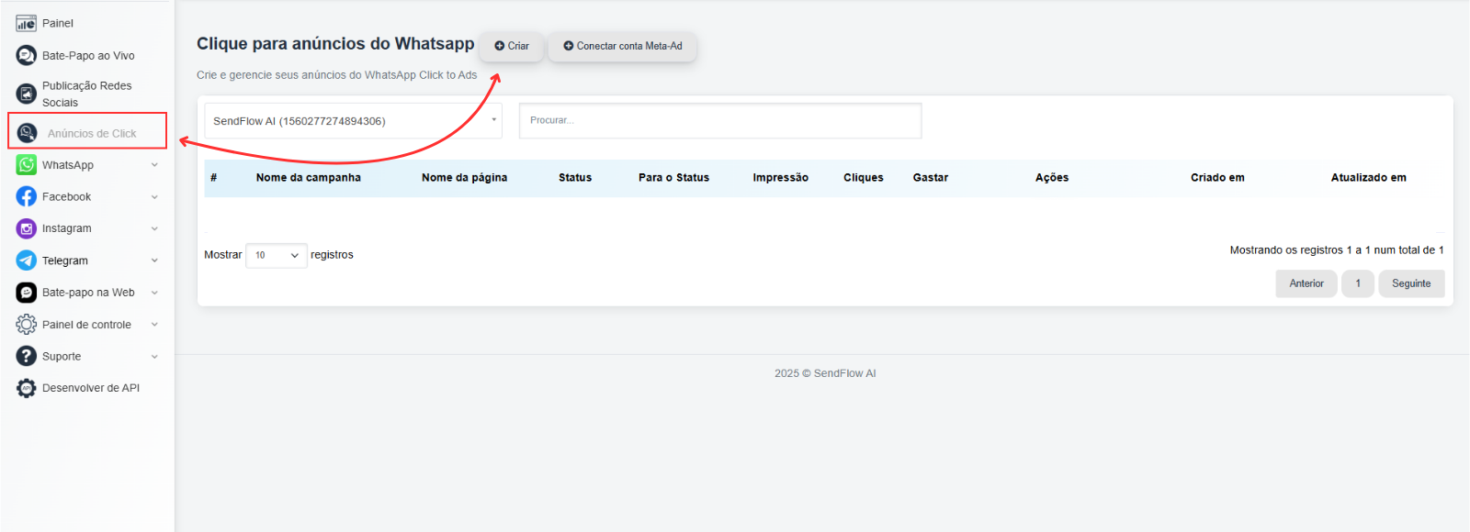Open the SendFlow AI account dropdown
The height and width of the screenshot is (532, 1470).
(x=354, y=121)
